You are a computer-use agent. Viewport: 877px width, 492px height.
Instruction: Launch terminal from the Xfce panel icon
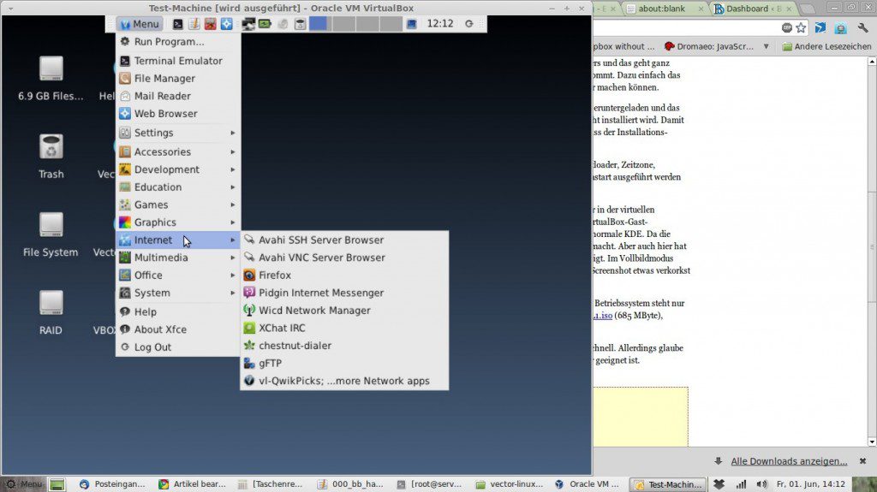pos(177,24)
